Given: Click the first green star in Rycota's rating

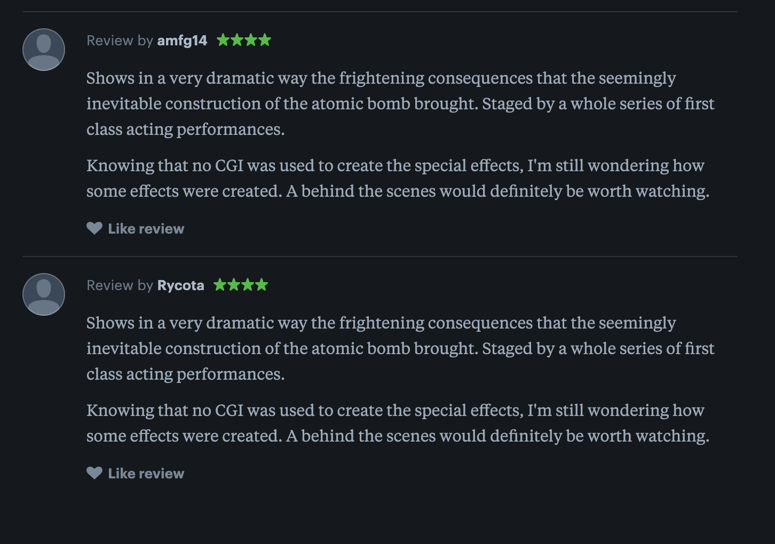Looking at the screenshot, I should coord(220,285).
